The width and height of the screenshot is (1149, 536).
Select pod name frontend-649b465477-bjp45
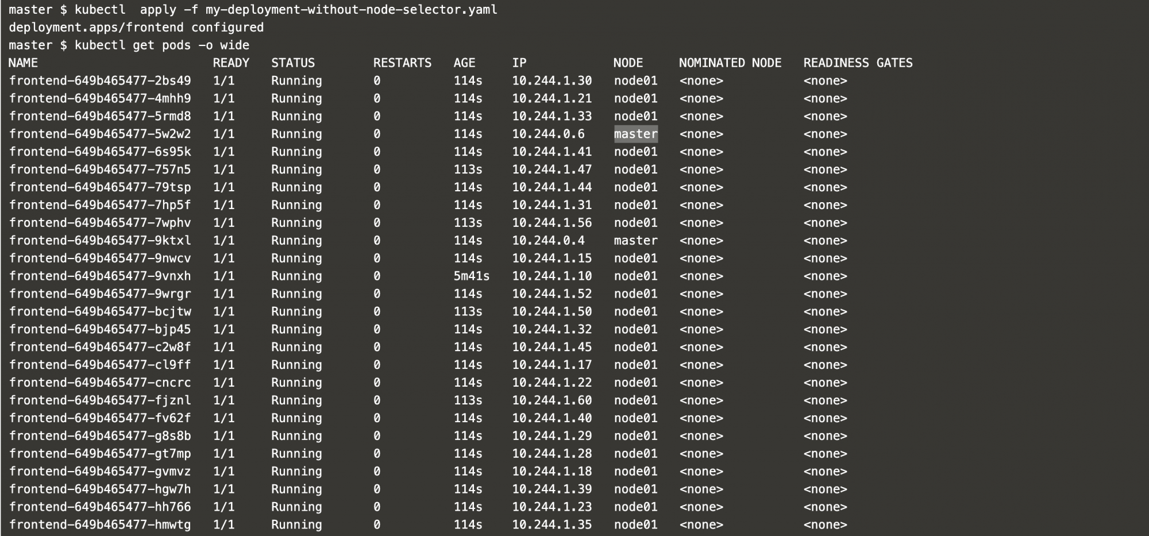pyautogui.click(x=100, y=330)
